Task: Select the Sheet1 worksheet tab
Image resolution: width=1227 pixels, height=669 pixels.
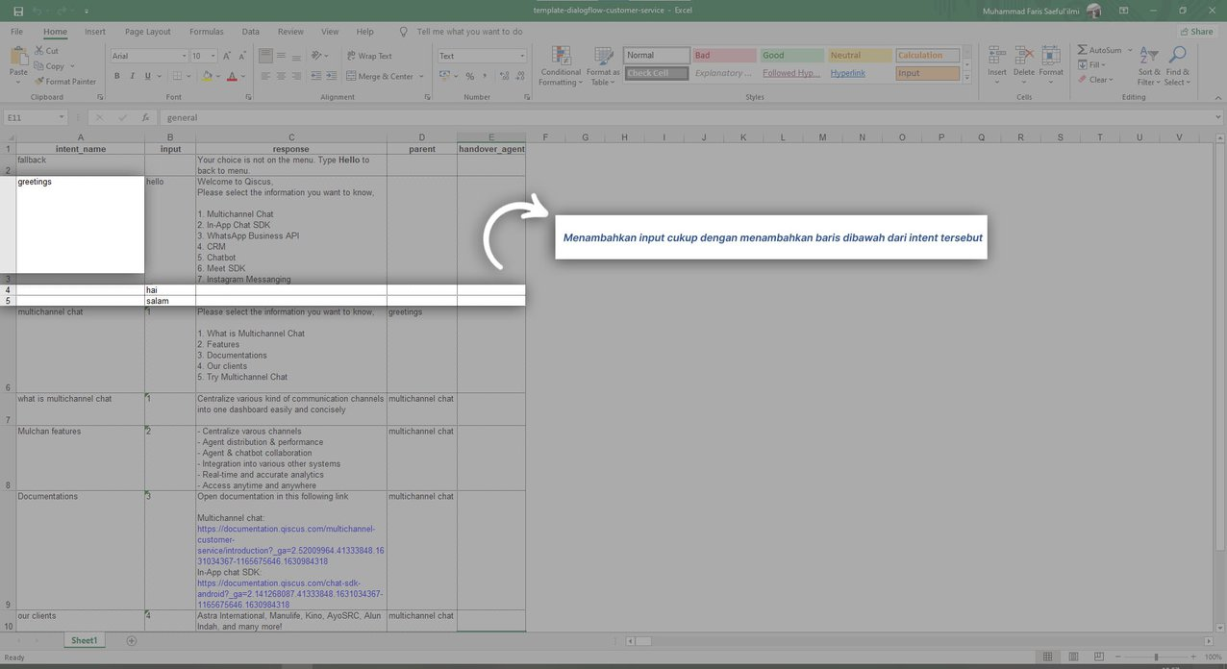Action: [84, 640]
